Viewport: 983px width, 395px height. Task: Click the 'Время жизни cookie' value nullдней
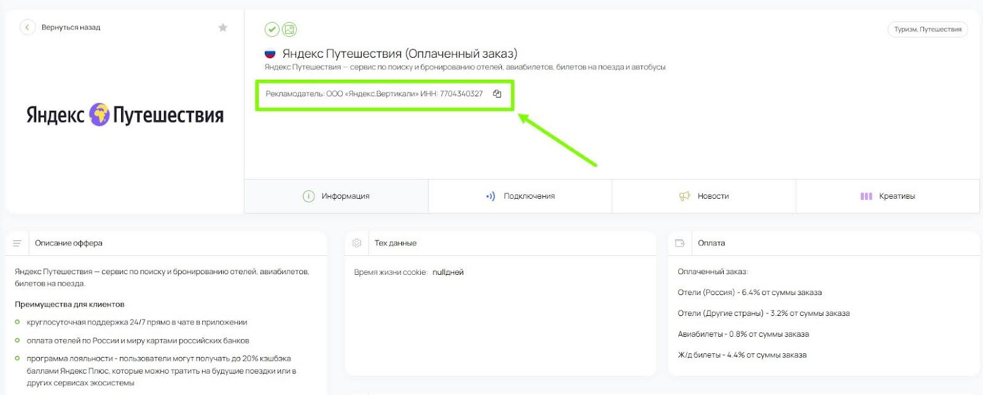click(x=448, y=272)
